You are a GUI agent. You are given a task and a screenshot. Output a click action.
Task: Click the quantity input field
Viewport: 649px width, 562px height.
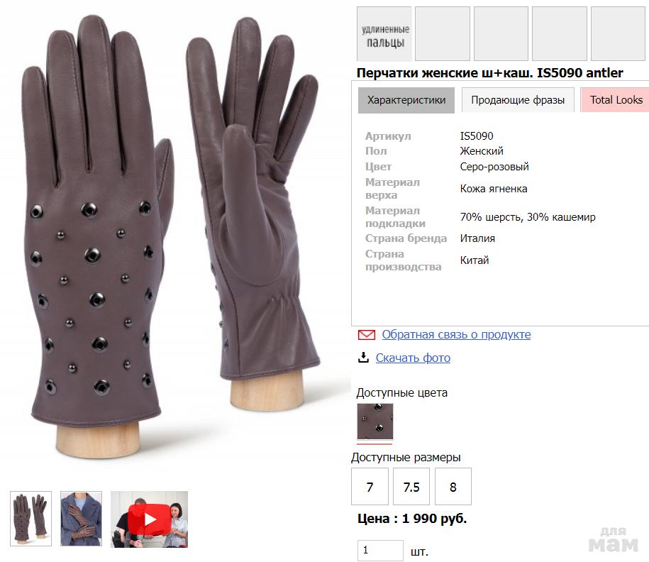380,551
